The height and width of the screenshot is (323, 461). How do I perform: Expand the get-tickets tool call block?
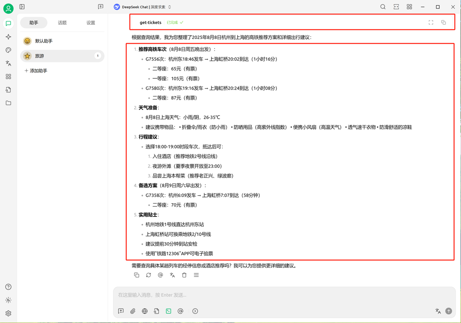pyautogui.click(x=292, y=23)
